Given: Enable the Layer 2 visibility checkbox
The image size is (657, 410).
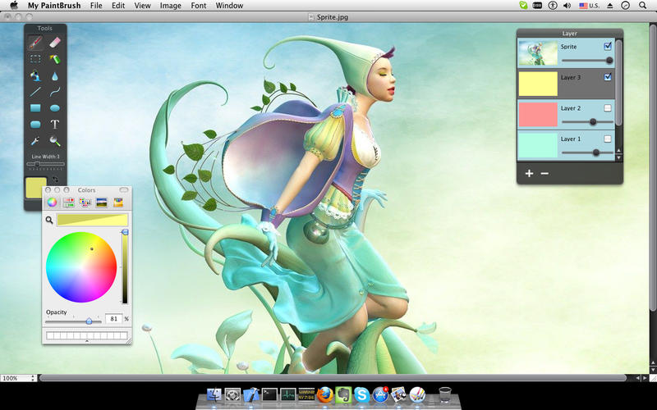Looking at the screenshot, I should (x=608, y=108).
